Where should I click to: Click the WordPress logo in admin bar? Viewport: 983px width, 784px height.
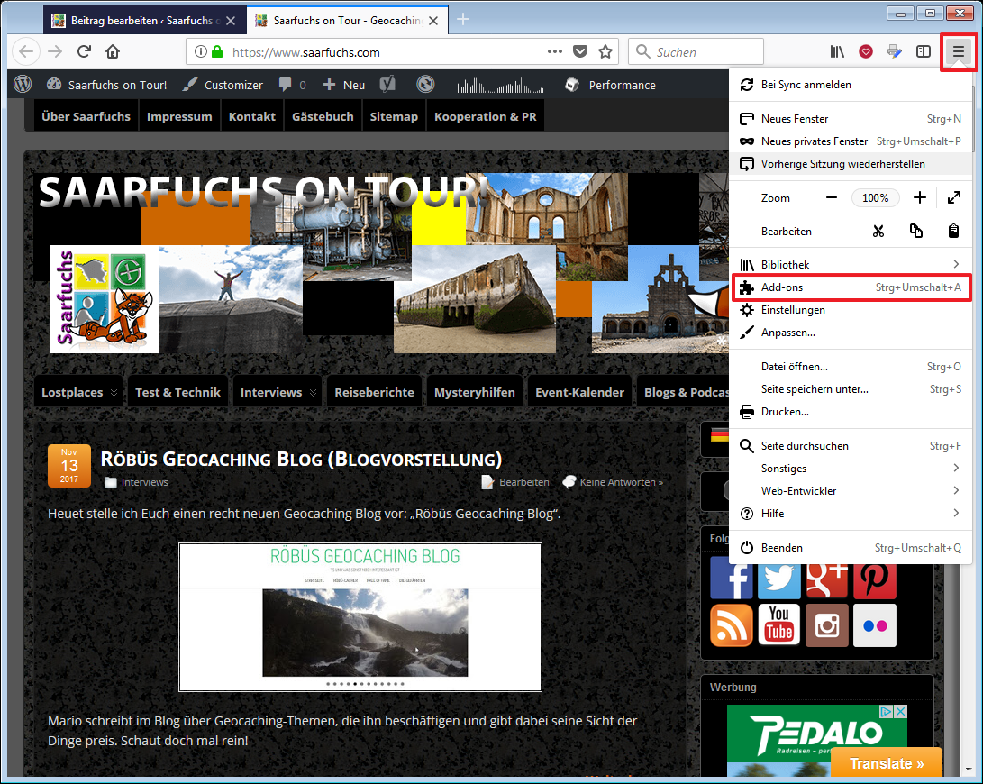click(x=23, y=85)
